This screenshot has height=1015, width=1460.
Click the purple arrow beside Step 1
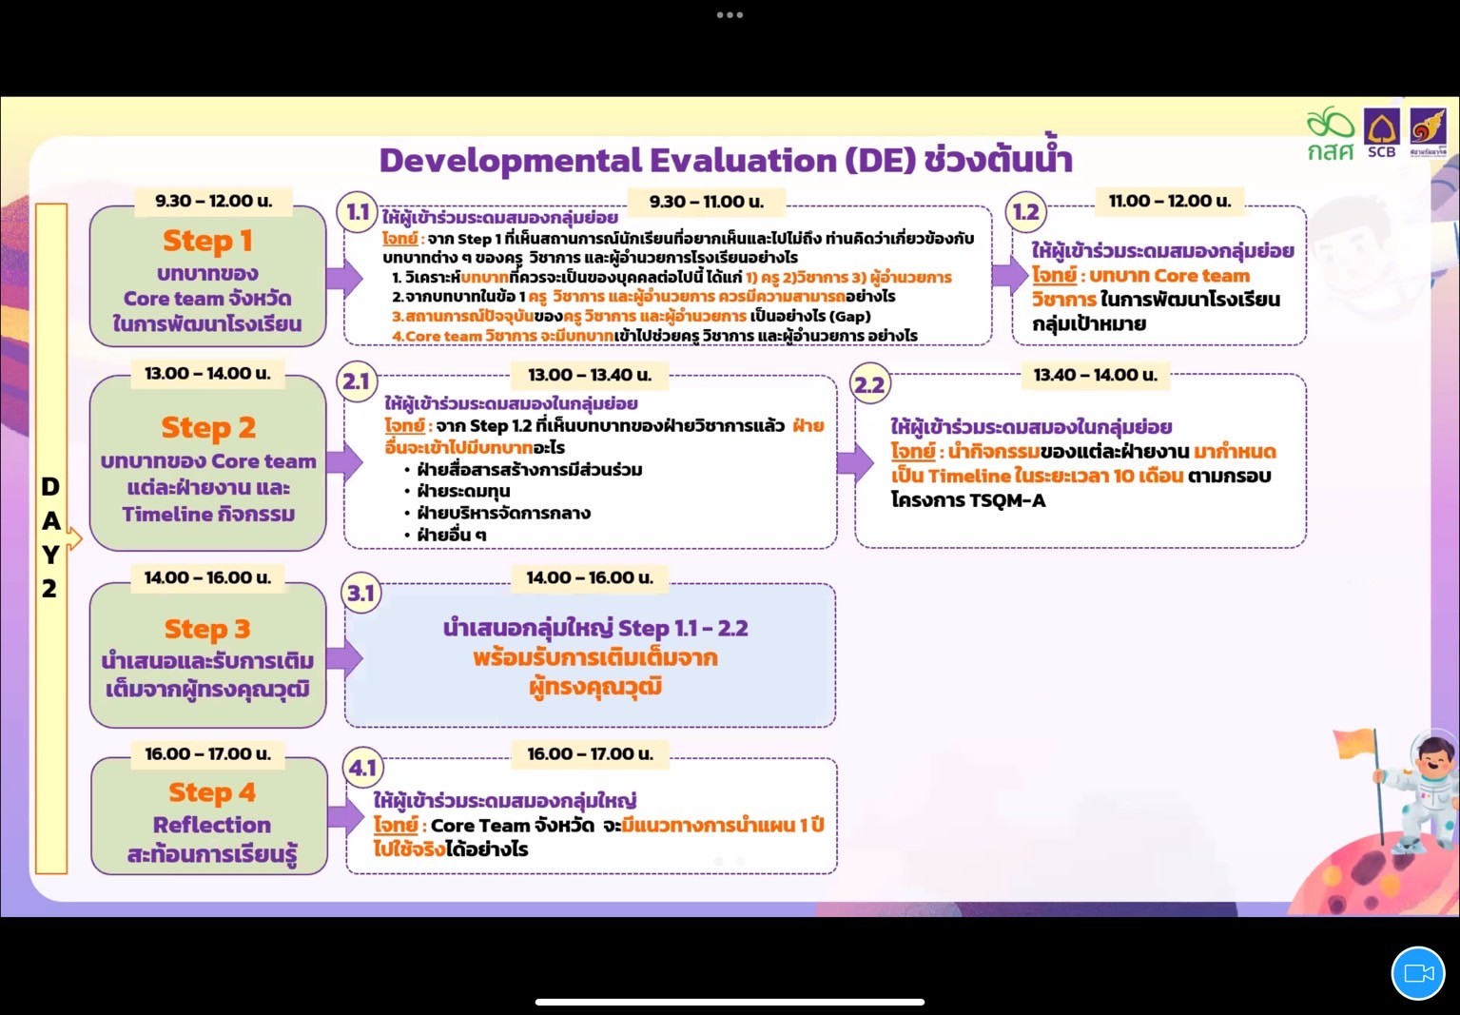click(x=343, y=278)
